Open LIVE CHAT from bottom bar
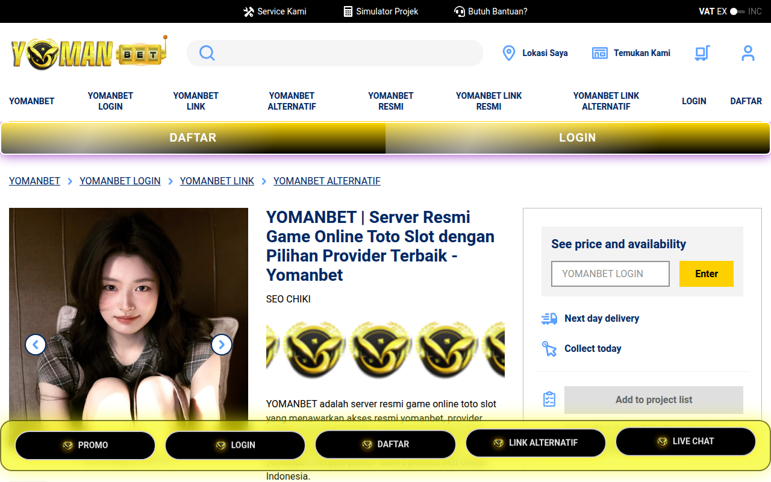 685,442
